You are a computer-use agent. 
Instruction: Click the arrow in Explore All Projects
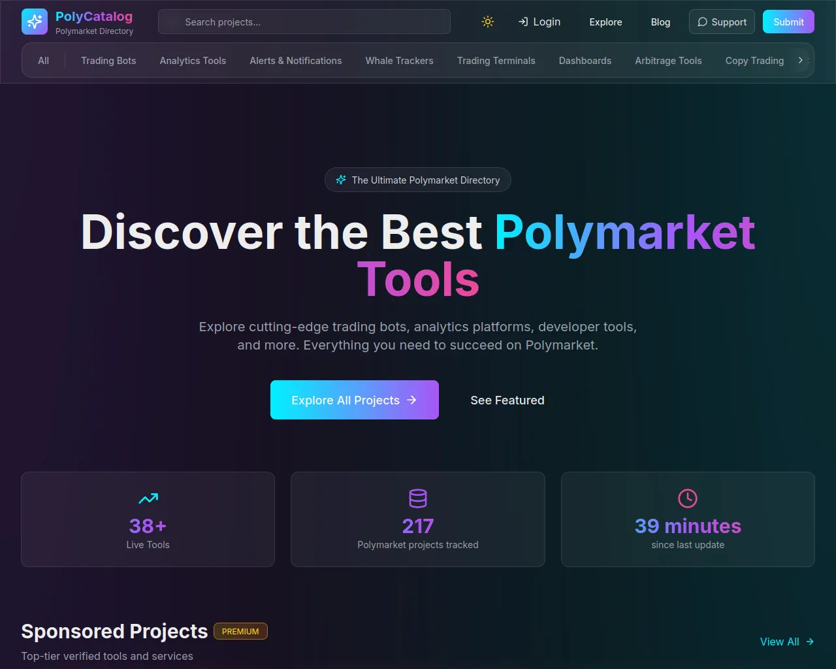tap(411, 400)
